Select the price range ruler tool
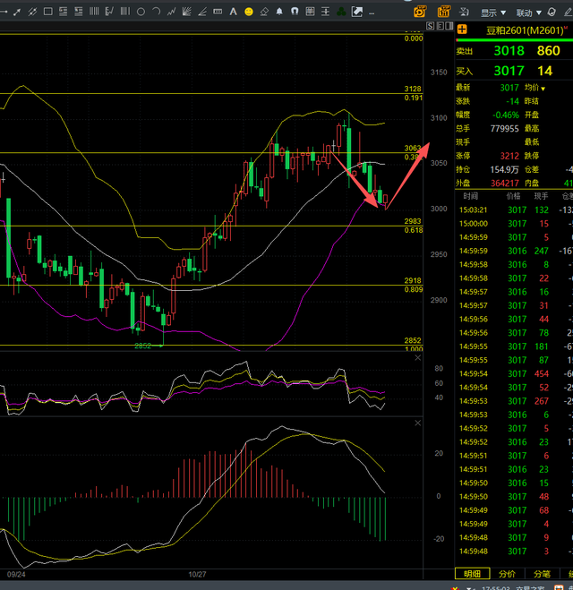 [x=218, y=12]
